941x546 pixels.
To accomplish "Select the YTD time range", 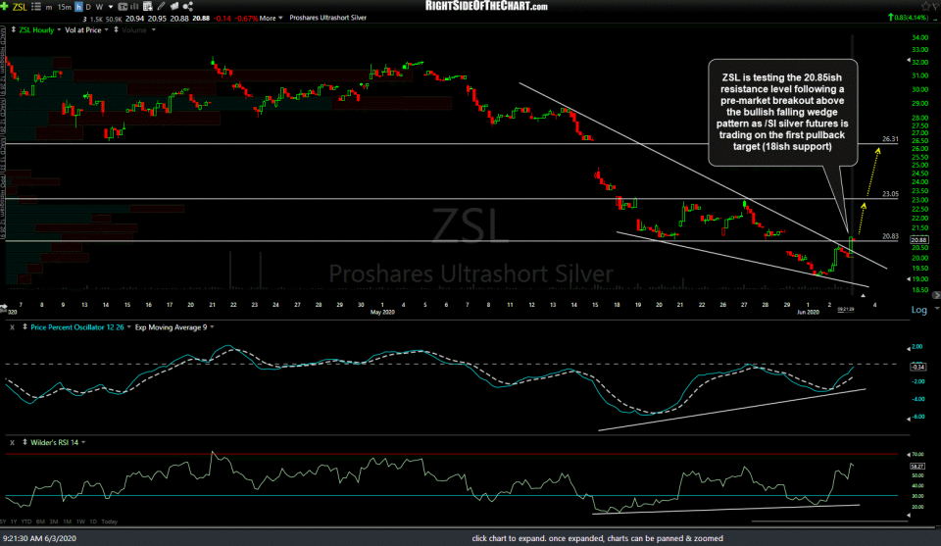I will pos(25,522).
